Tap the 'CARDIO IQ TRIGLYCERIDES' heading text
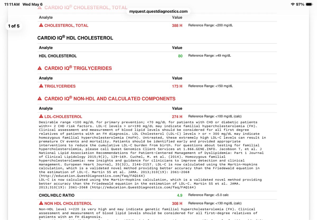The height and width of the screenshot is (220, 317). click(x=78, y=68)
